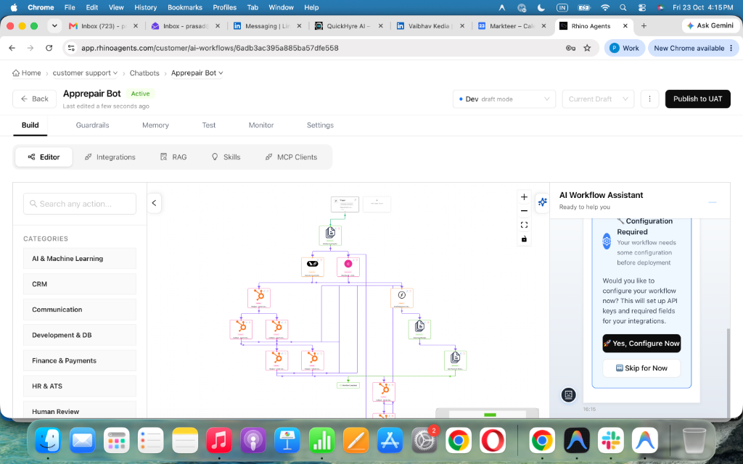
Task: Zoom in on the workflow canvas
Action: [x=524, y=197]
